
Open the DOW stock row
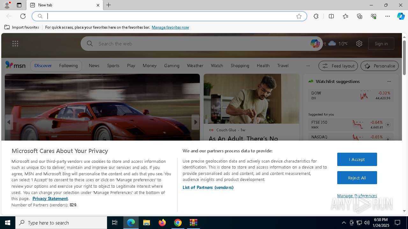[x=351, y=95]
